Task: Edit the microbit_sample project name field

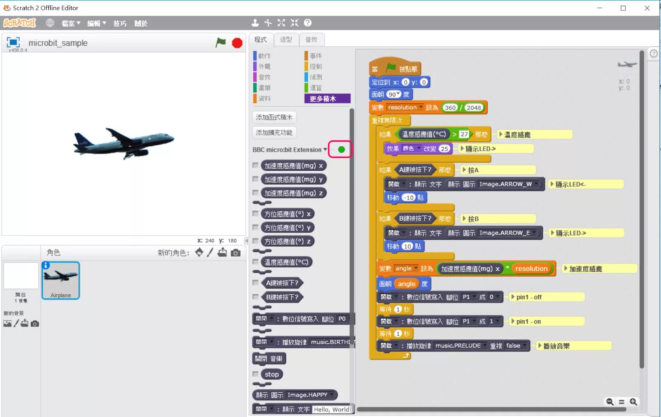Action: 58,43
